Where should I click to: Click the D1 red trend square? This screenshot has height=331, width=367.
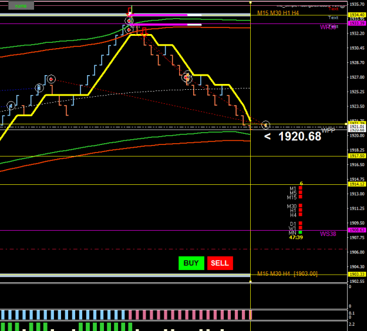pos(301,224)
